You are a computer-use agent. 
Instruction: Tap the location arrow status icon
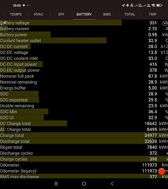(x=124, y=5)
